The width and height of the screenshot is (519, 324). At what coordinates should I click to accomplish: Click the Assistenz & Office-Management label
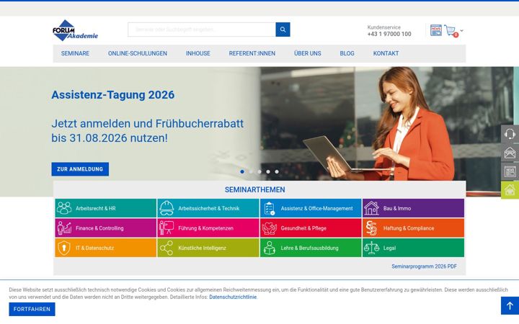pyautogui.click(x=316, y=208)
